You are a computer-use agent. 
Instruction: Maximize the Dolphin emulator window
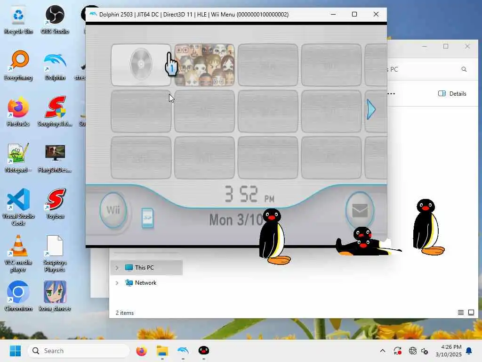[x=354, y=14]
